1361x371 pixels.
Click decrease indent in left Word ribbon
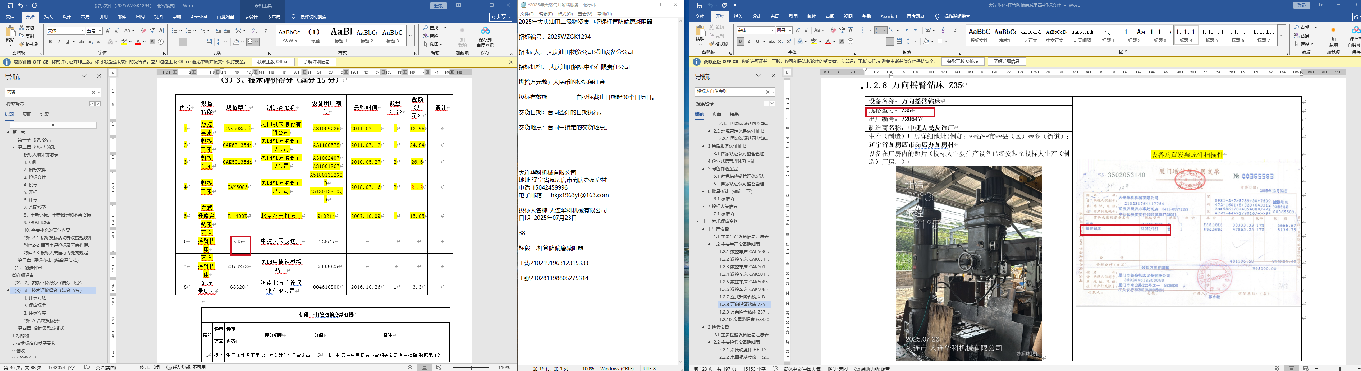coord(218,31)
